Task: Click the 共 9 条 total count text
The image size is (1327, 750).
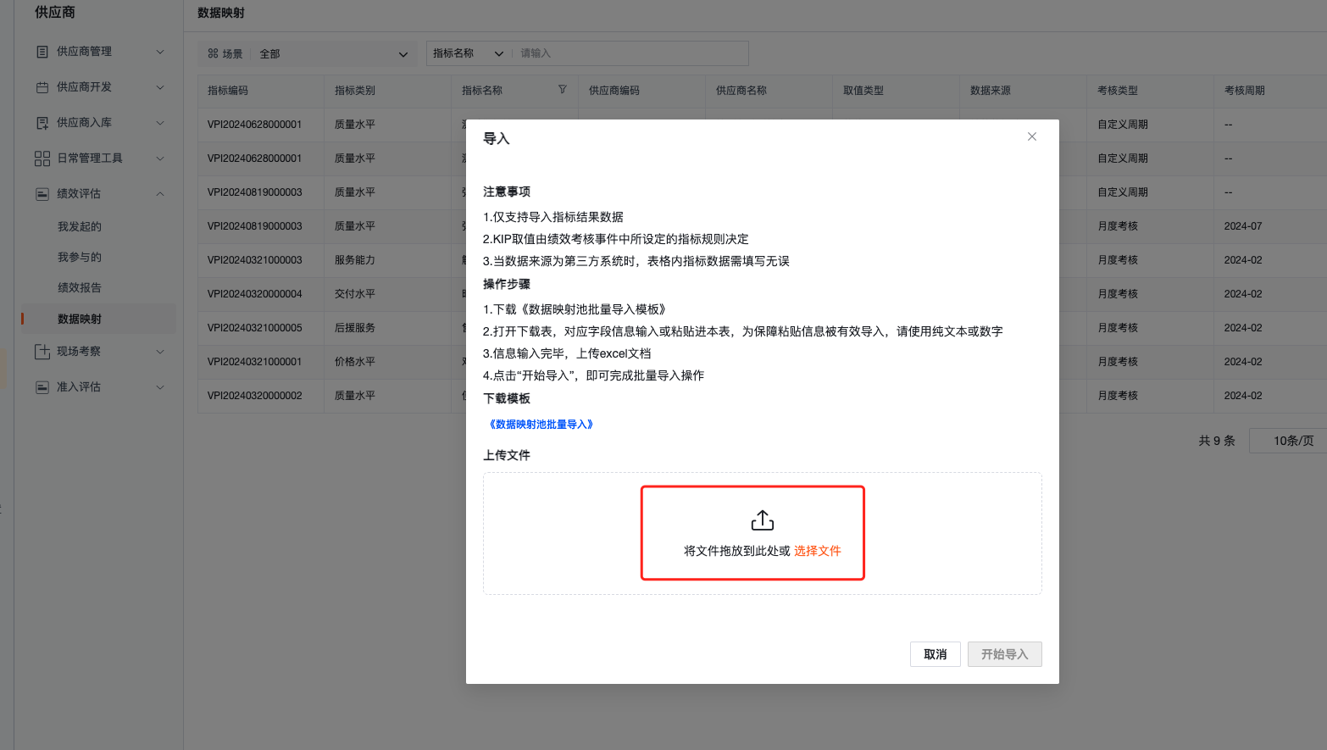Action: point(1217,441)
